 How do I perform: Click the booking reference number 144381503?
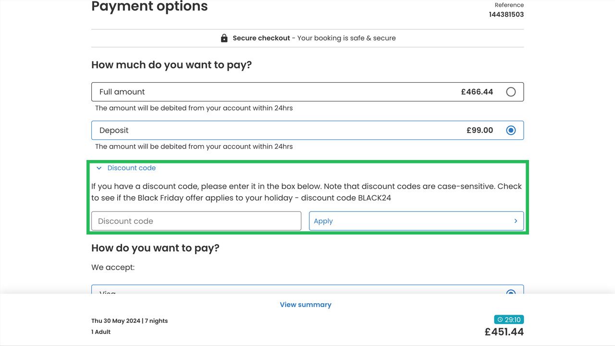[x=506, y=14]
